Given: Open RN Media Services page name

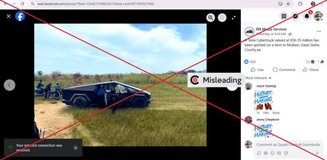Looking at the screenshot, I should [x=271, y=29].
